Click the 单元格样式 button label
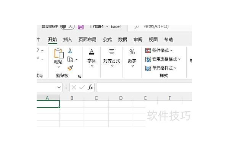The height and width of the screenshot is (153, 229). coord(163,68)
